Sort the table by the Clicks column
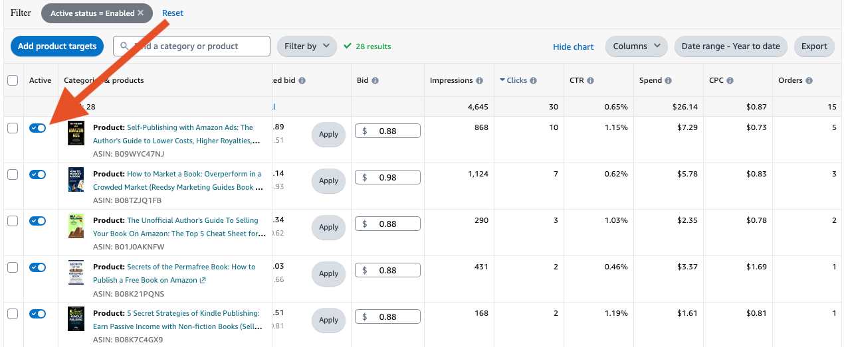The image size is (844, 347). point(516,80)
